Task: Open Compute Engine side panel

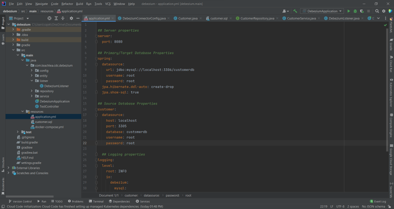Action: (x=391, y=125)
